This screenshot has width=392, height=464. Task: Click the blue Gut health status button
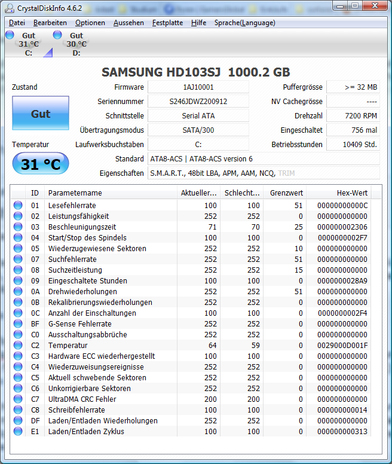(x=41, y=114)
